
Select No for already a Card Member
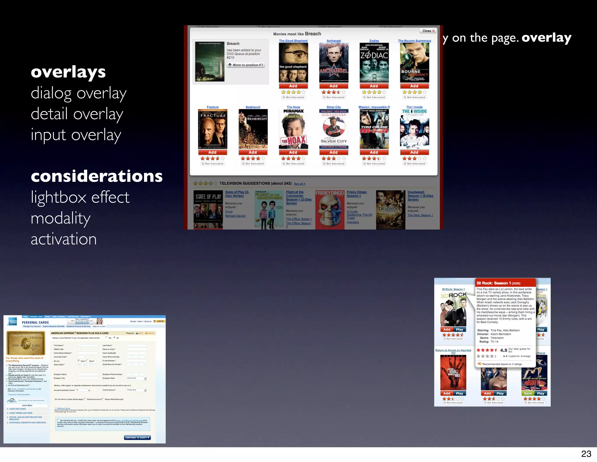[x=114, y=338]
